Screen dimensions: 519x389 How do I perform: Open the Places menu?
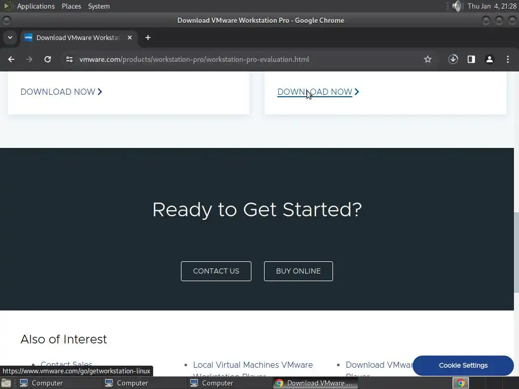71,6
